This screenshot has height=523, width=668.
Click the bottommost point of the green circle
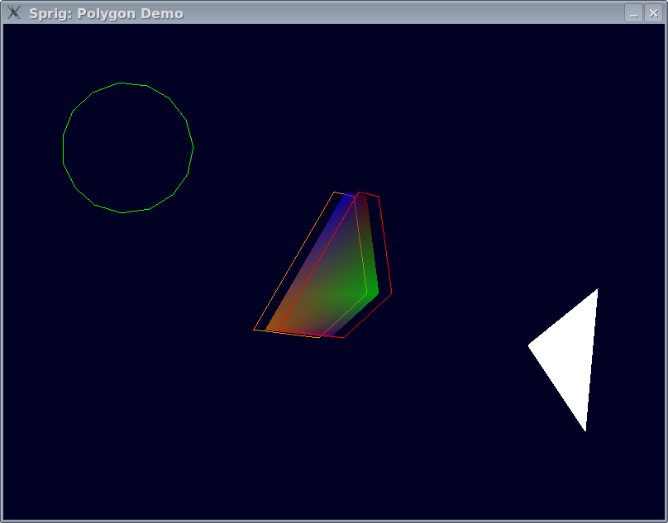pyautogui.click(x=122, y=212)
